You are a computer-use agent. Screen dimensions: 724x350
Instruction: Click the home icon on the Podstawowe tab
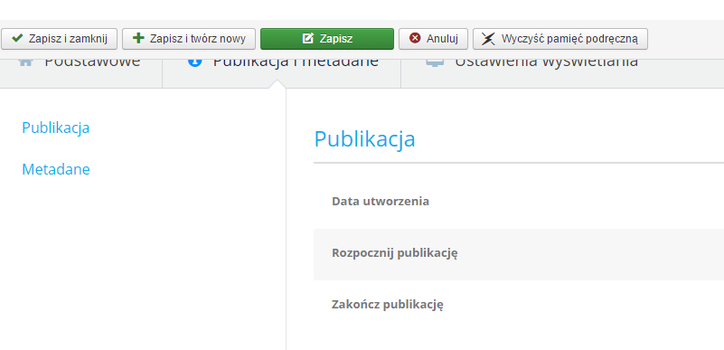(25, 62)
